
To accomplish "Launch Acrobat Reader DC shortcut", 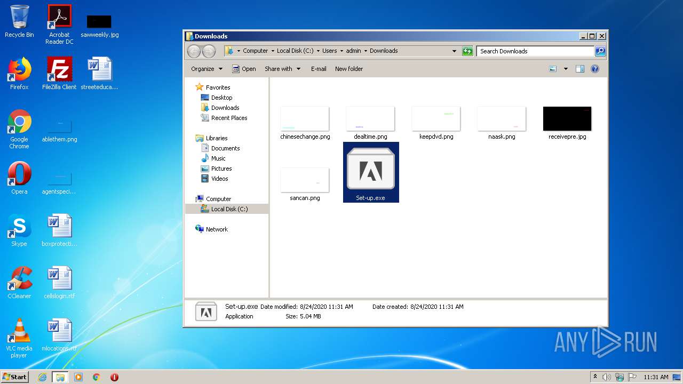I will tap(59, 25).
